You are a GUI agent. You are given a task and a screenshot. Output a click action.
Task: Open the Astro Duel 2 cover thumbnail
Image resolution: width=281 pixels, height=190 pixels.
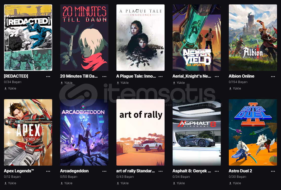tap(253, 132)
